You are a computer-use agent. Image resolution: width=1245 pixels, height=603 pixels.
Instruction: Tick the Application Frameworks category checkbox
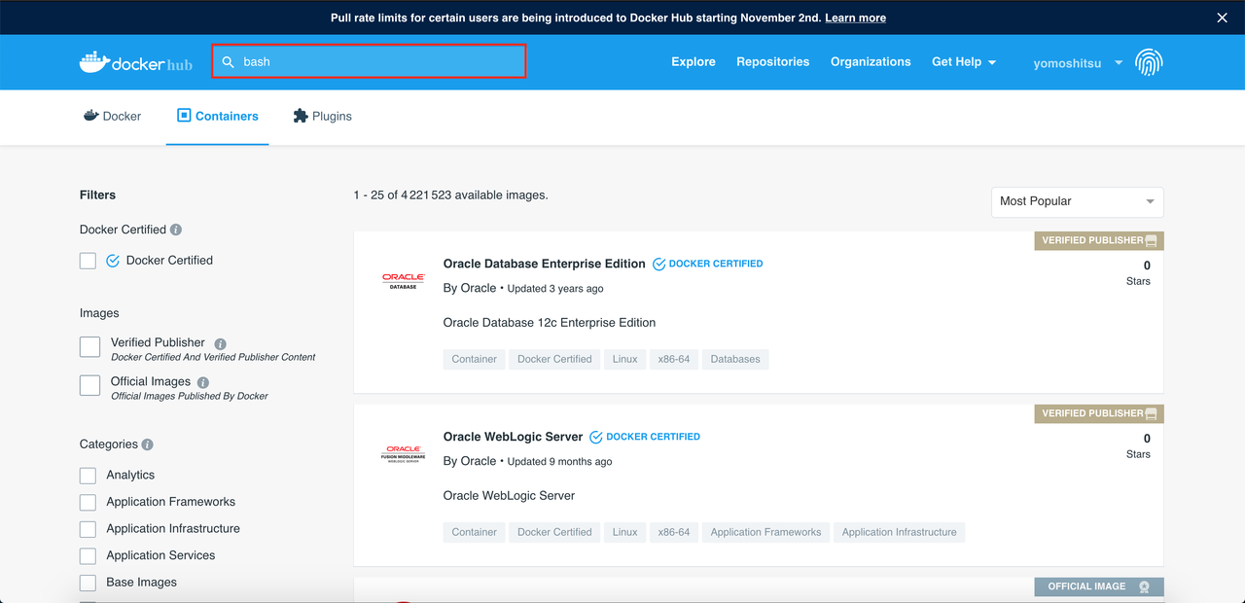point(89,502)
